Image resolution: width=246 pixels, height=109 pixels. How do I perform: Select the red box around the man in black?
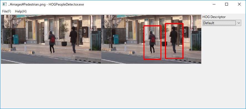point(174,41)
